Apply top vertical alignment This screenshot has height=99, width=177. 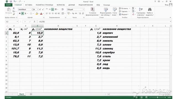[47, 9]
